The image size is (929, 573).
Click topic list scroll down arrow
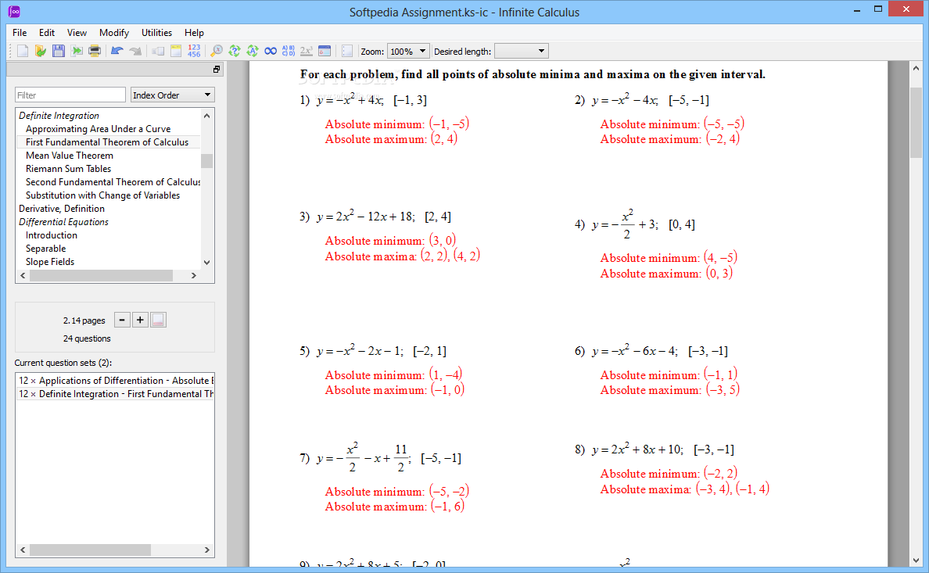pos(206,263)
